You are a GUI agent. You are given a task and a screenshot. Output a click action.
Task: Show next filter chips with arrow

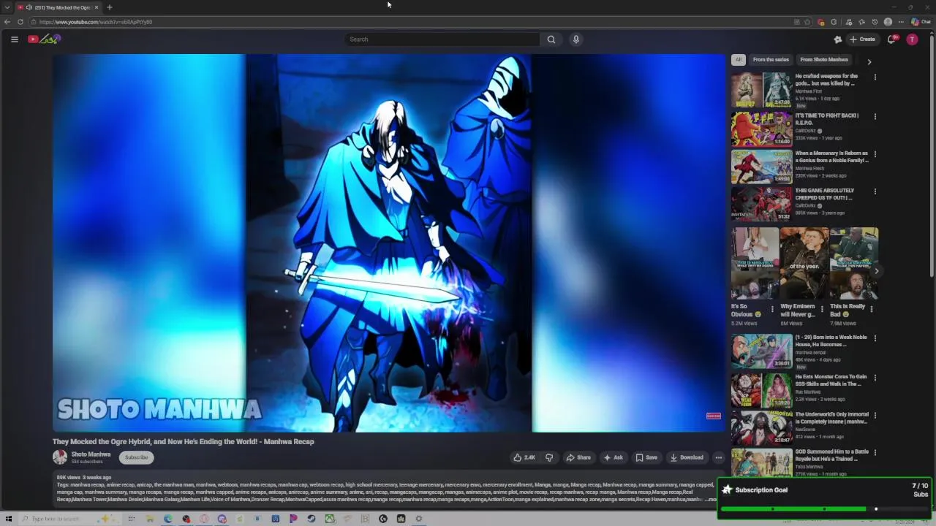pos(869,61)
